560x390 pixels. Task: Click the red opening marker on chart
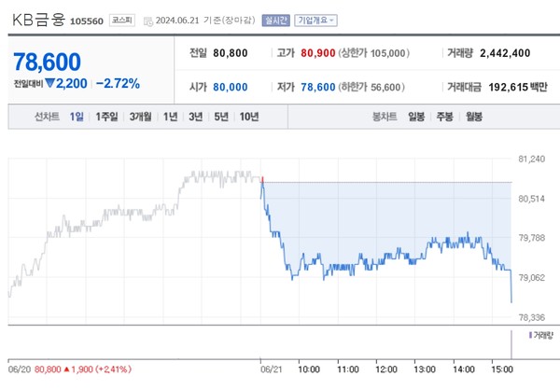click(x=262, y=177)
